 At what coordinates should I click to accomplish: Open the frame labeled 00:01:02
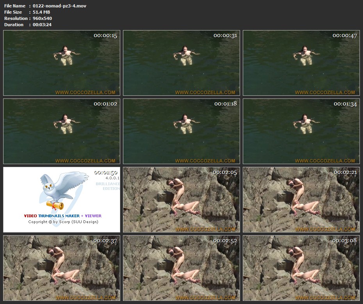(x=62, y=131)
